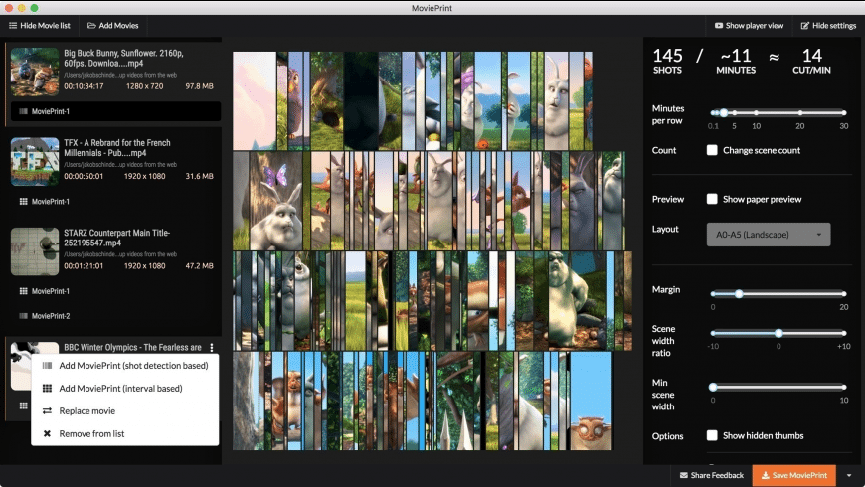
Task: Select Replace movie from the context menu
Action: tap(124, 410)
